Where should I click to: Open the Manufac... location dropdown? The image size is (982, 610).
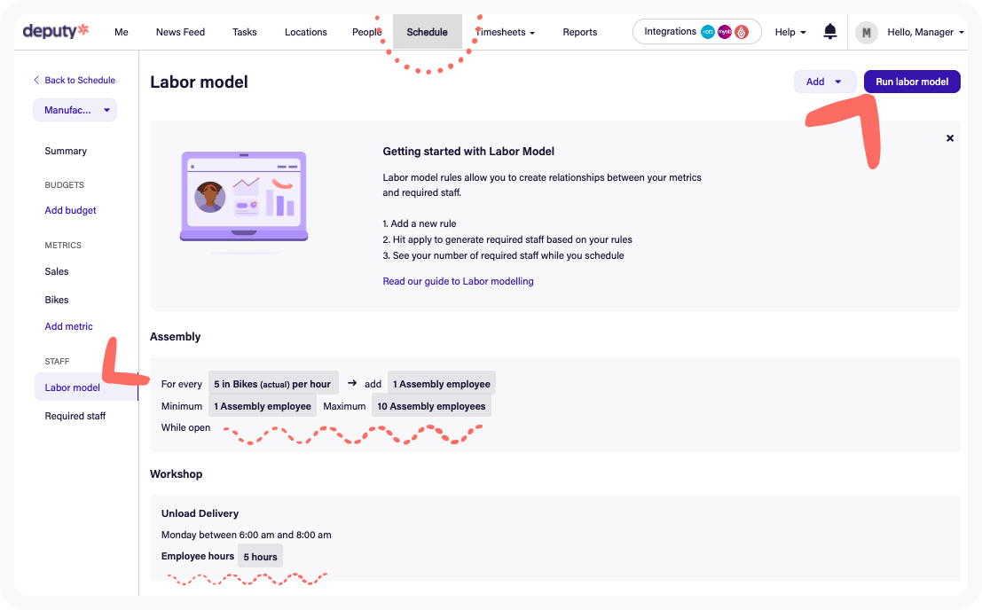(75, 110)
